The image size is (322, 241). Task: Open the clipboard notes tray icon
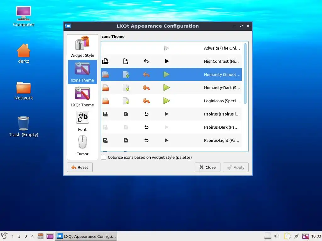coord(287,236)
